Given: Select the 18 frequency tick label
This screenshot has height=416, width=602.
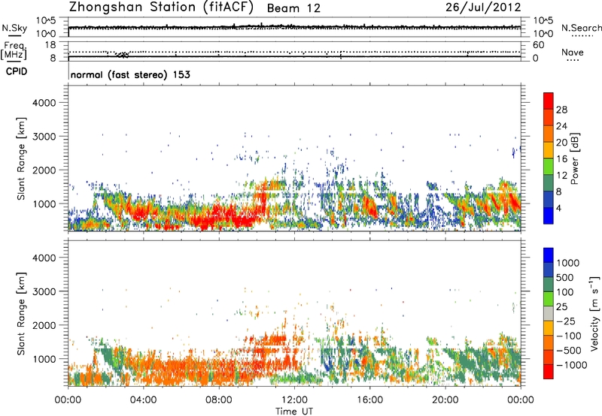Looking at the screenshot, I should (50, 45).
